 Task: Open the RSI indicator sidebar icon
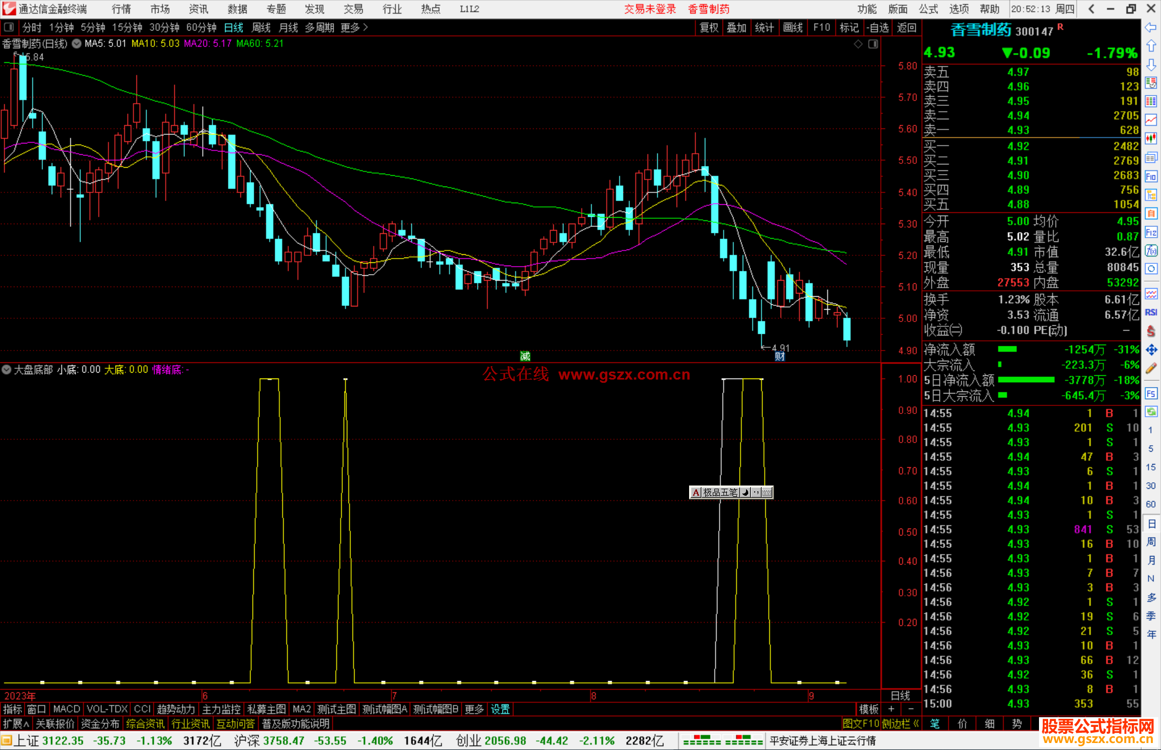point(1151,312)
